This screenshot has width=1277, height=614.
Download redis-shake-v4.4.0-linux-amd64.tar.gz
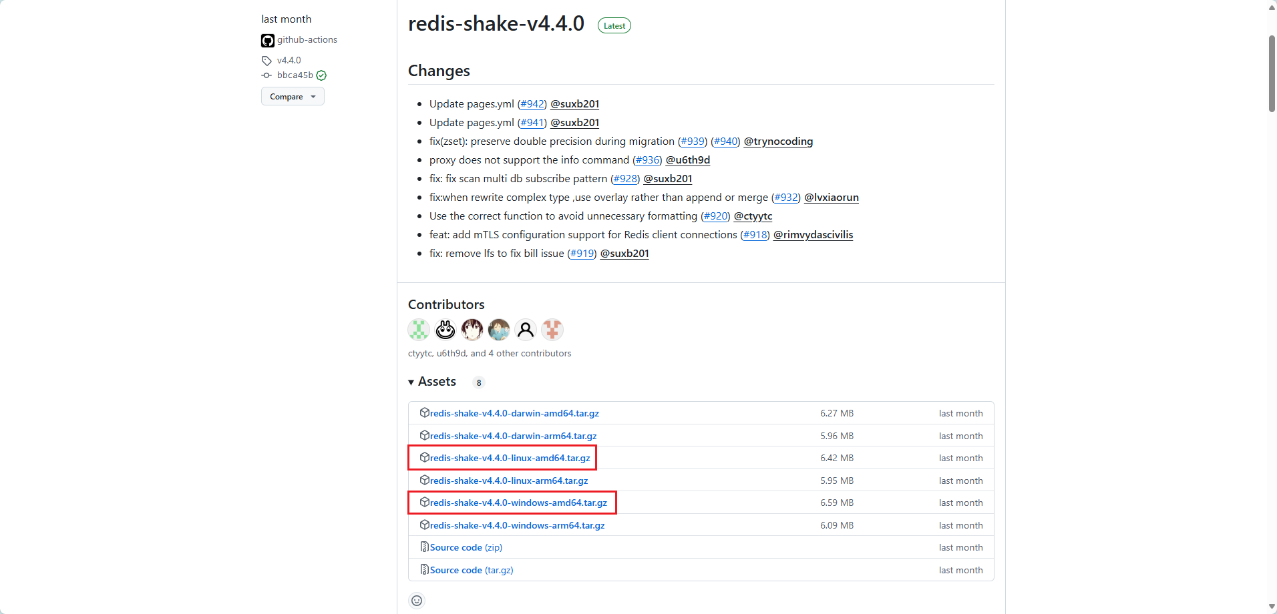[x=510, y=458]
